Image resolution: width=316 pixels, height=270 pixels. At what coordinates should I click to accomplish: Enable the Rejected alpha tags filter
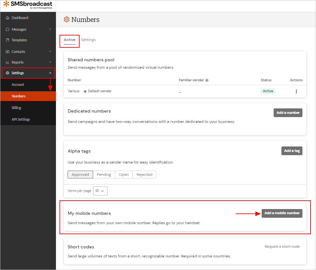coord(144,175)
